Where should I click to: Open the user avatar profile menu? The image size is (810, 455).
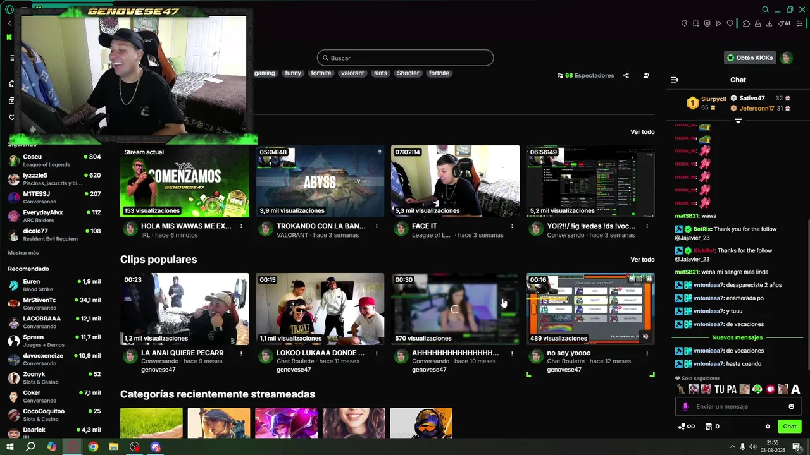tap(786, 58)
